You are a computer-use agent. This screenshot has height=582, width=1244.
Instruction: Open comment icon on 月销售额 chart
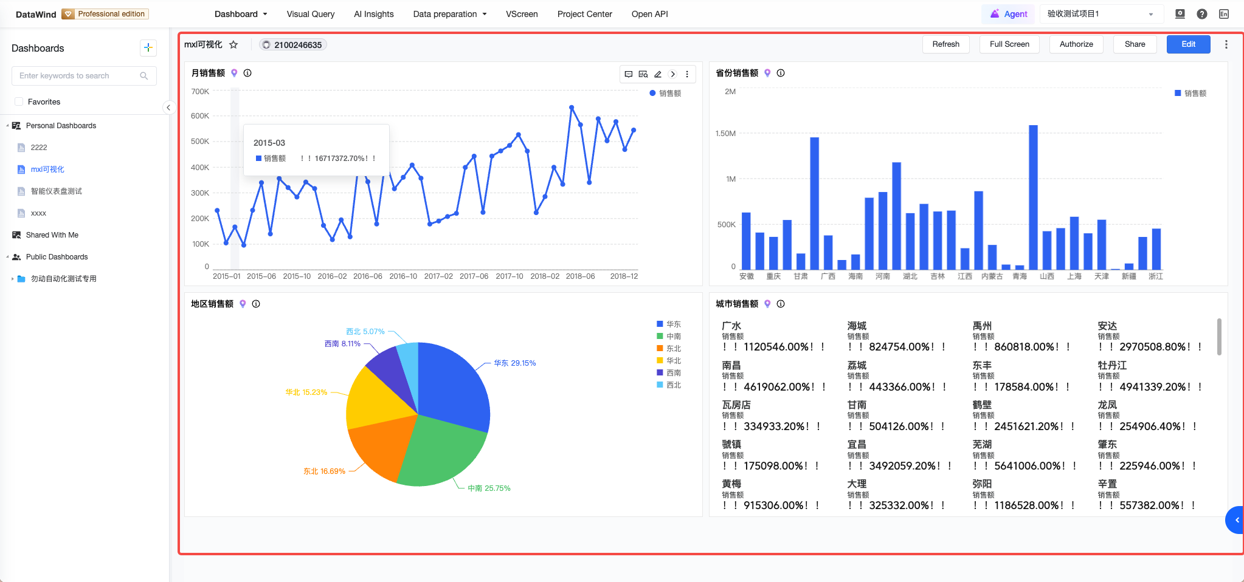pyautogui.click(x=629, y=74)
